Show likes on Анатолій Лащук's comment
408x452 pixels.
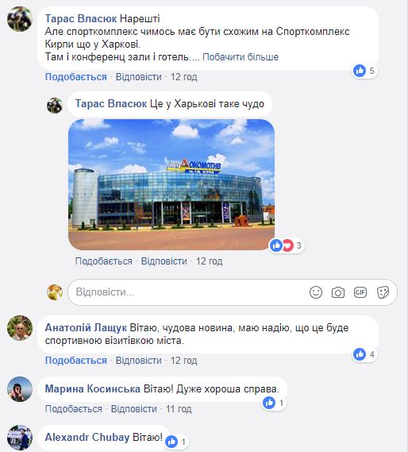365,354
